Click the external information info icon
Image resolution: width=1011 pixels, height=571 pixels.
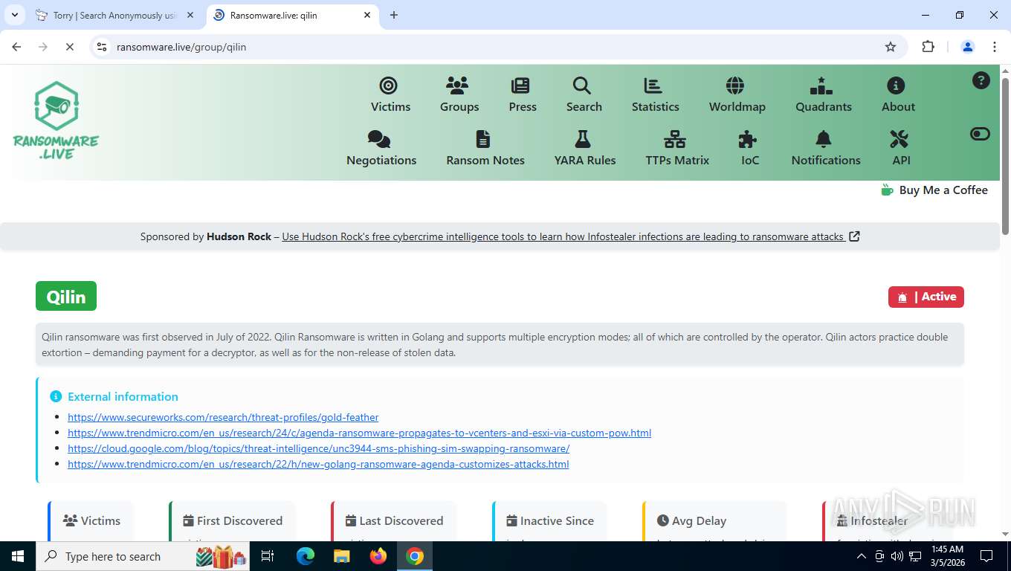[x=56, y=396]
